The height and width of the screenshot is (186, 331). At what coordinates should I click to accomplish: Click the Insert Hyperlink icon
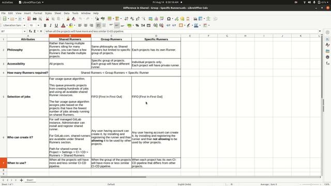coord(176,19)
